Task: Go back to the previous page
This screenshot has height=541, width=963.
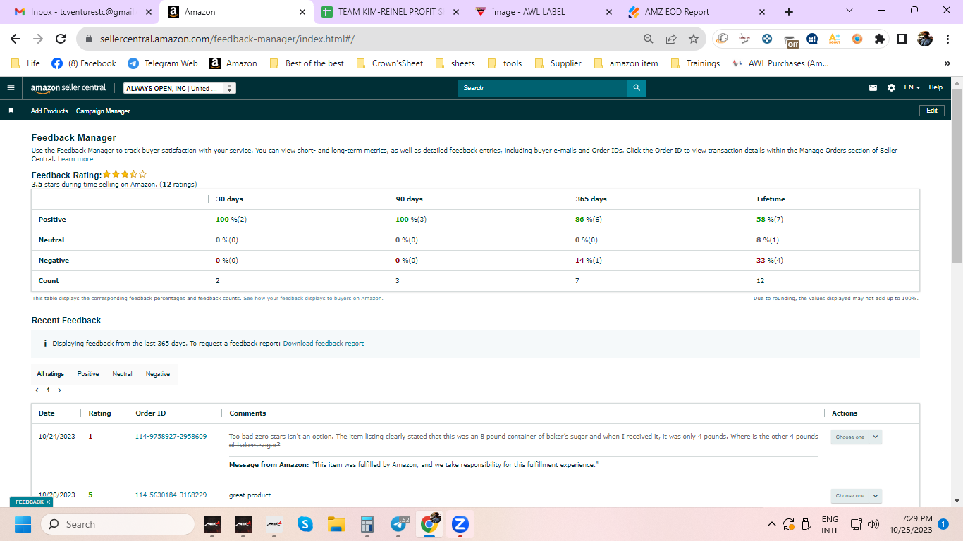Action: 16,39
